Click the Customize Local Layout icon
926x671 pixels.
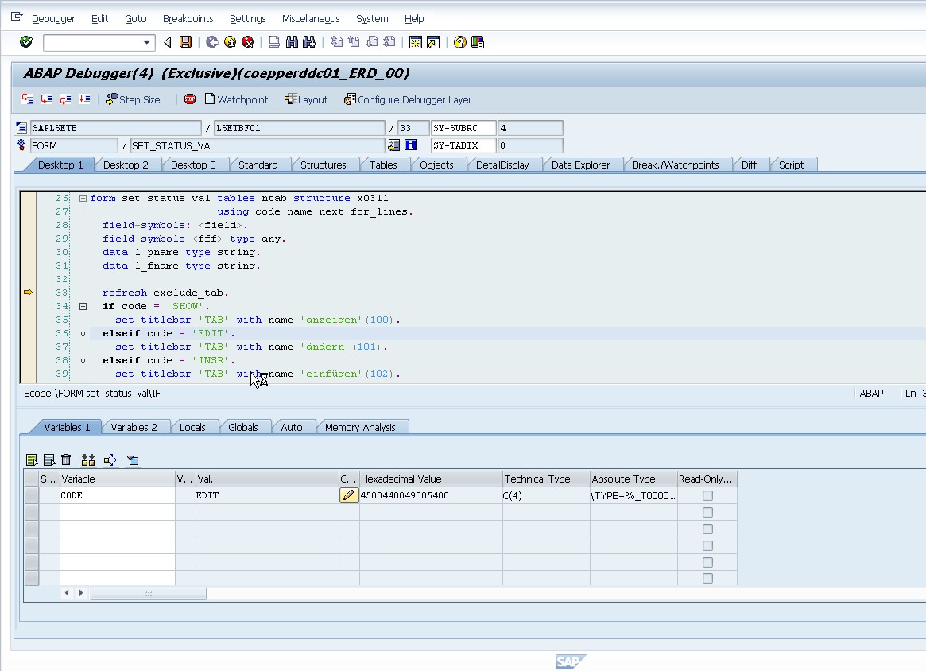(478, 42)
